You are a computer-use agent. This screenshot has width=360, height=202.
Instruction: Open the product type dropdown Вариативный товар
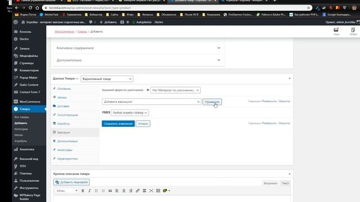107,79
